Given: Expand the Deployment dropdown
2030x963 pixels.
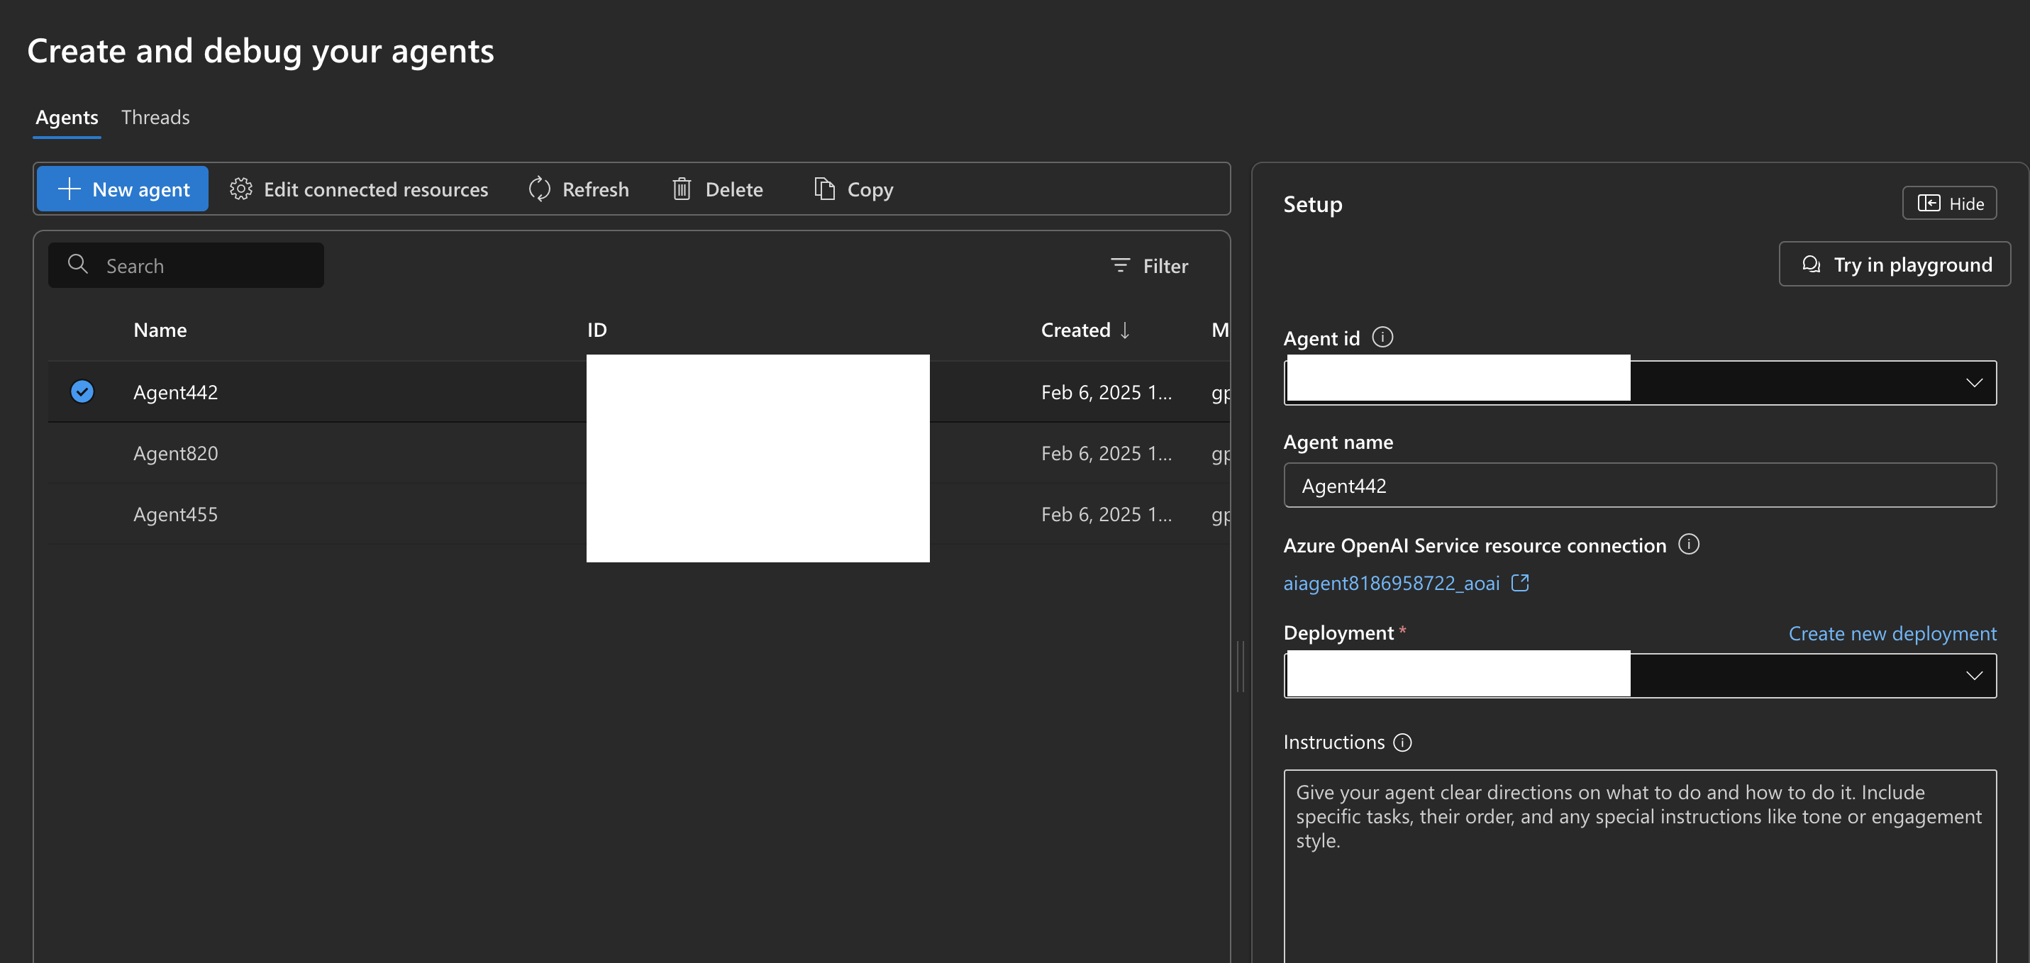Looking at the screenshot, I should 1973,675.
